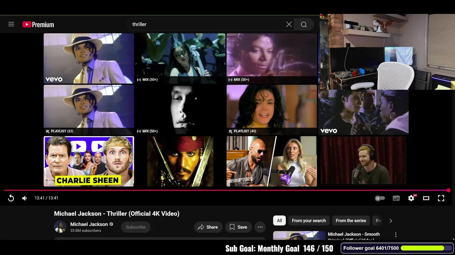The width and height of the screenshot is (455, 255).
Task: Switch to theater mode
Action: [426, 198]
